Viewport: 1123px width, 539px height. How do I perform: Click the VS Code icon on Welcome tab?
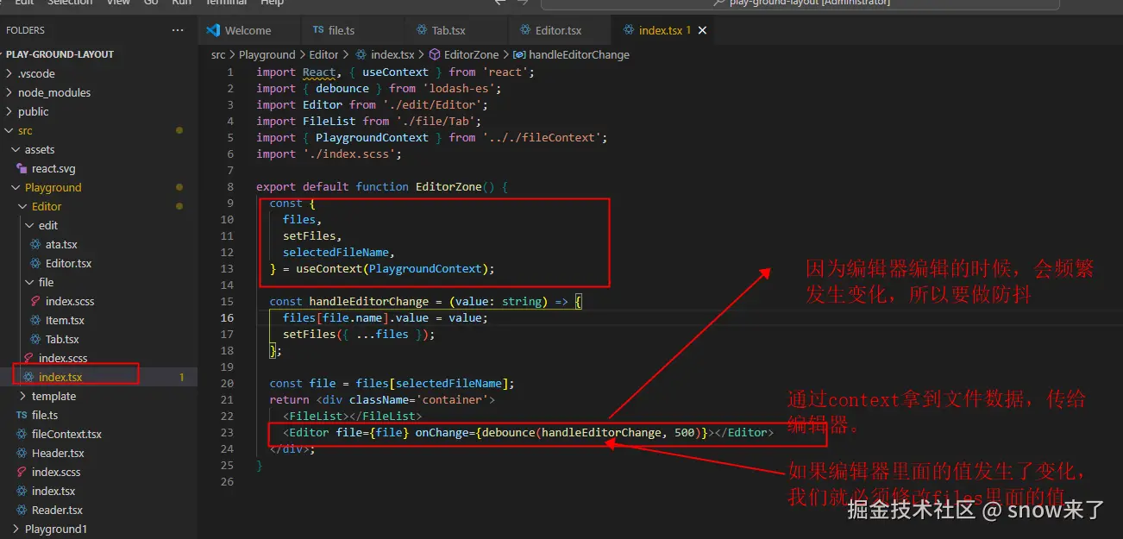213,30
